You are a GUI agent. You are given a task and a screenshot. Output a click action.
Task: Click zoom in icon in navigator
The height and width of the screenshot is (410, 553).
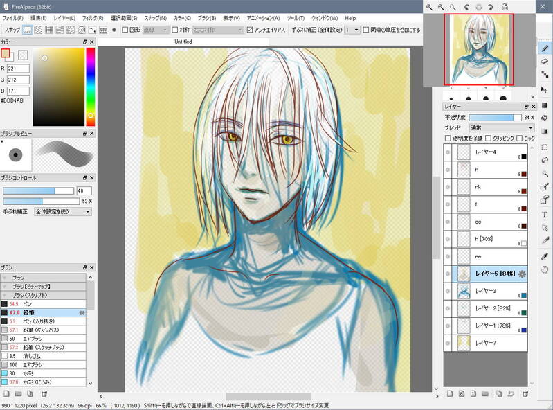tap(429, 7)
